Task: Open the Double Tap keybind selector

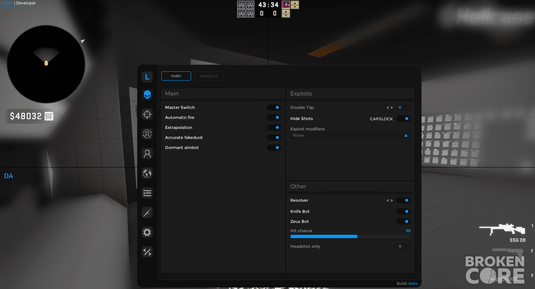Action: pyautogui.click(x=390, y=107)
